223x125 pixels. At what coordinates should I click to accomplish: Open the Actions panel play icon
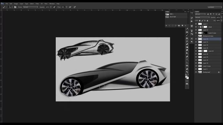[192, 21]
